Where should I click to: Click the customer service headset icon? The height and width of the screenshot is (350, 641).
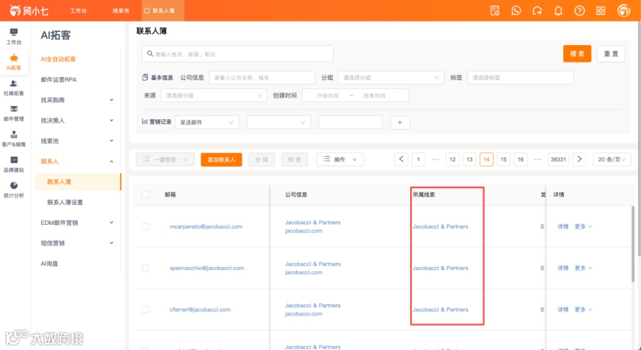pos(537,11)
